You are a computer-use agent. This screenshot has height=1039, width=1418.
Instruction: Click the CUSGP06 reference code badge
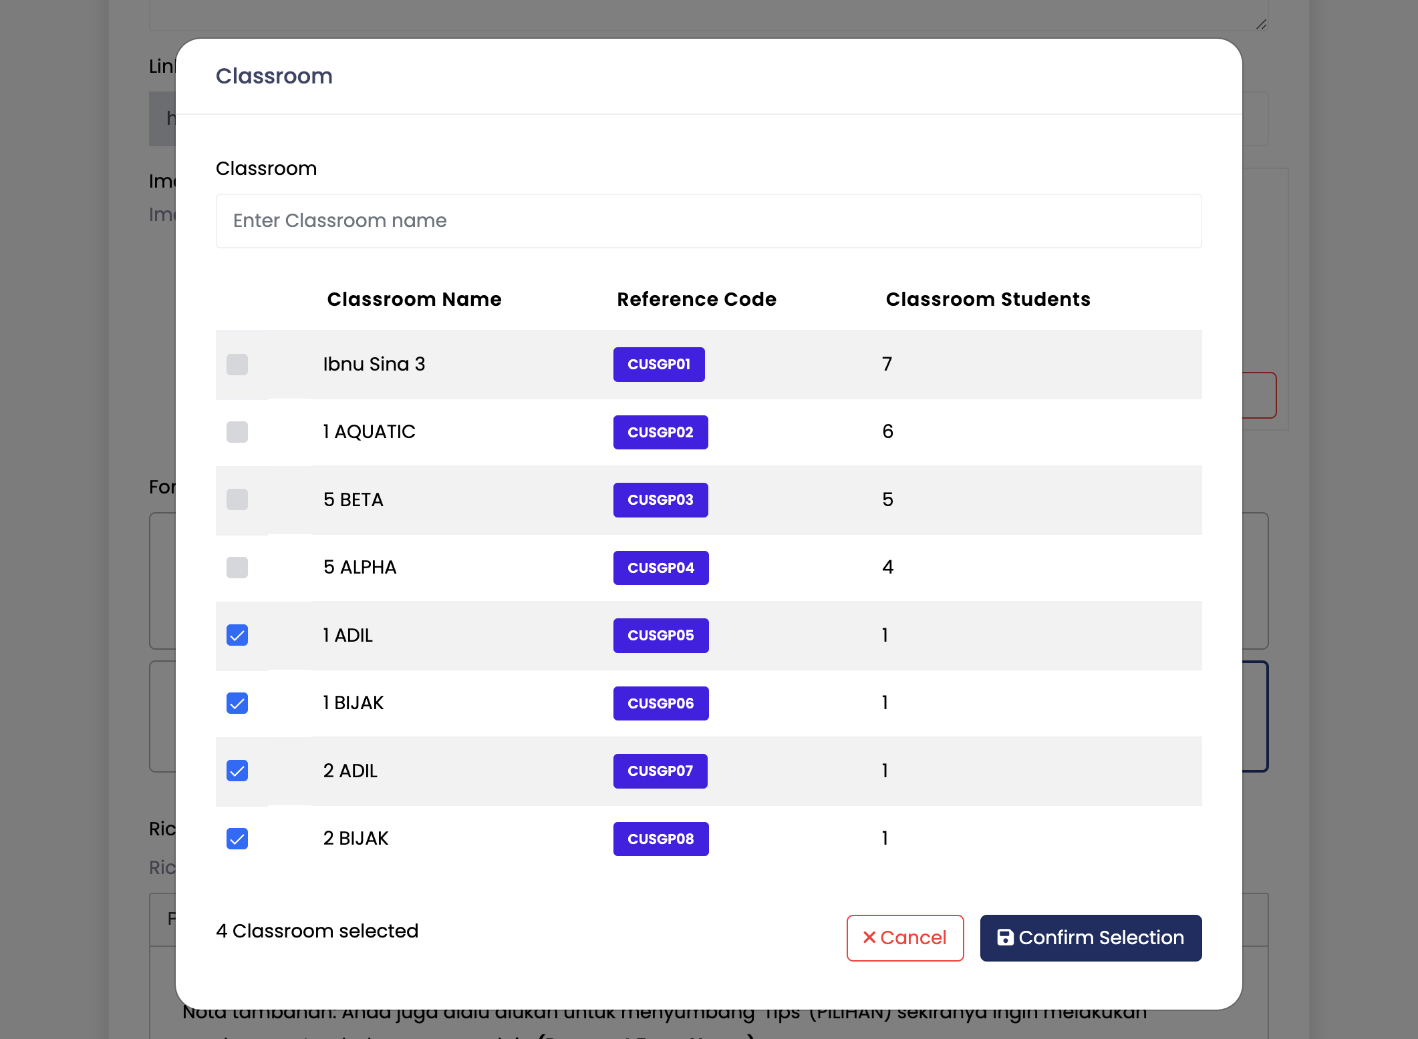(661, 703)
